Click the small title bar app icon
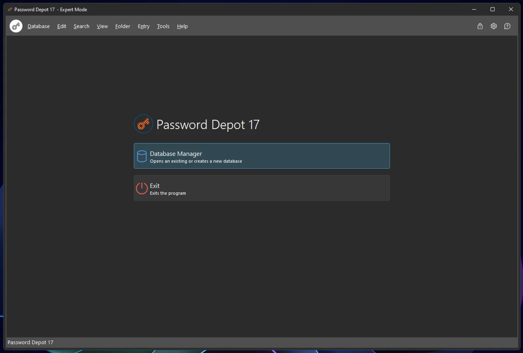523x353 pixels. [10, 9]
